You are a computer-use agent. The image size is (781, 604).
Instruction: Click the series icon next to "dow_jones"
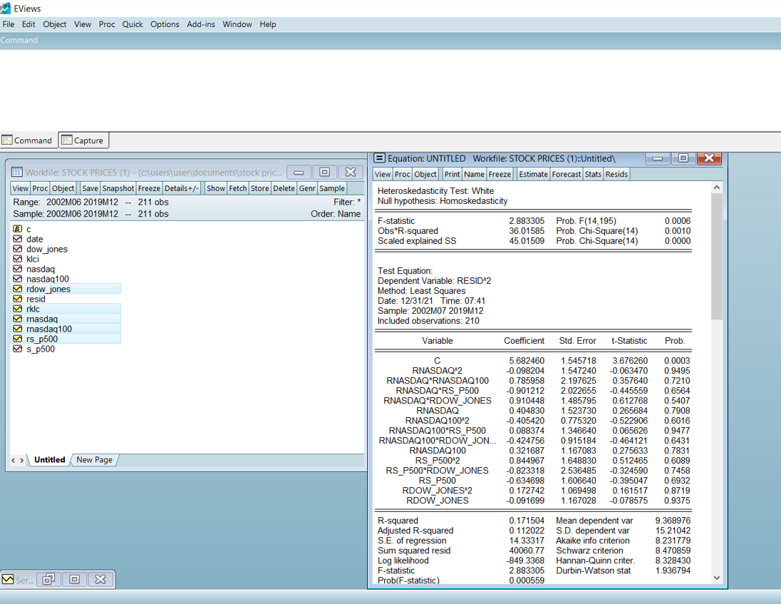click(x=16, y=249)
